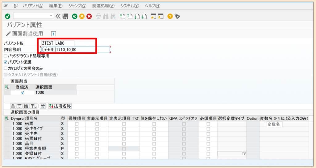
Task: Check 必須項目 for 品目 row
Action: (x=208, y=144)
